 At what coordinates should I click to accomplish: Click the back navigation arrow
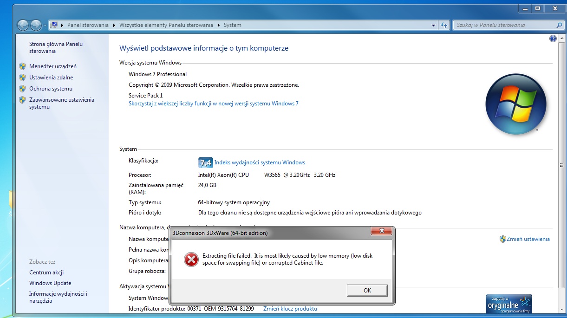23,25
